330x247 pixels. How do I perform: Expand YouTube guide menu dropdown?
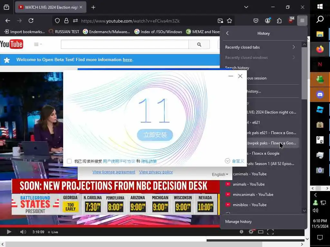pyautogui.click(x=38, y=44)
